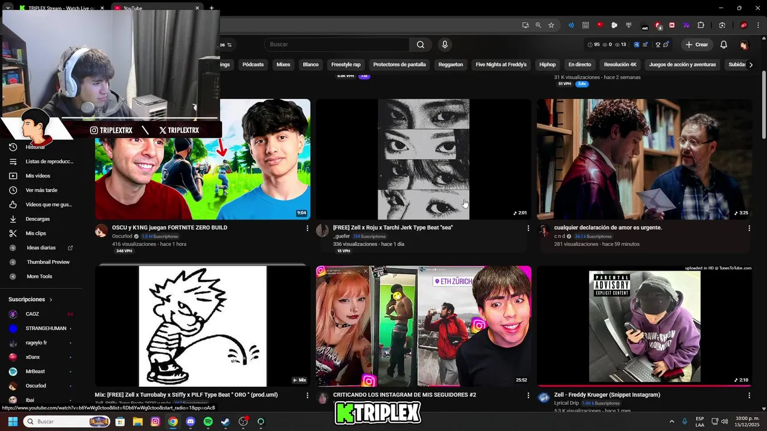Click the YouTube Buscar search field
This screenshot has height=431, width=767.
pos(336,44)
